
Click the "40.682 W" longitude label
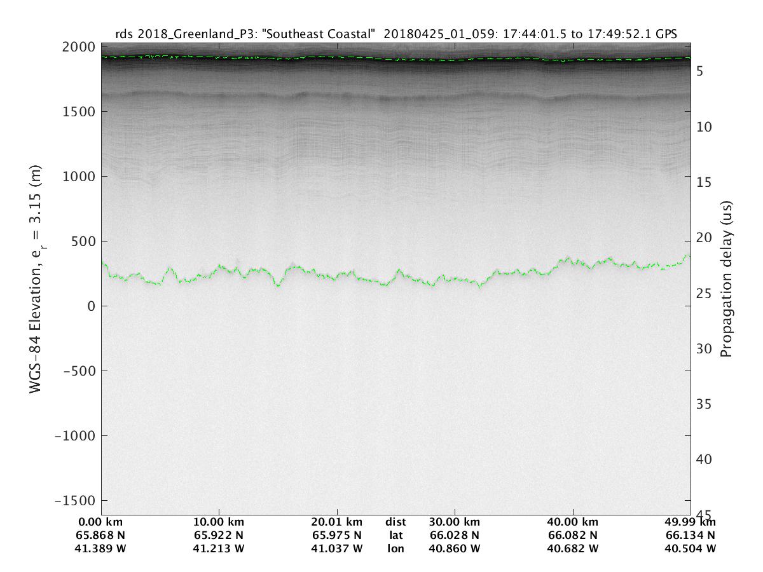point(573,548)
